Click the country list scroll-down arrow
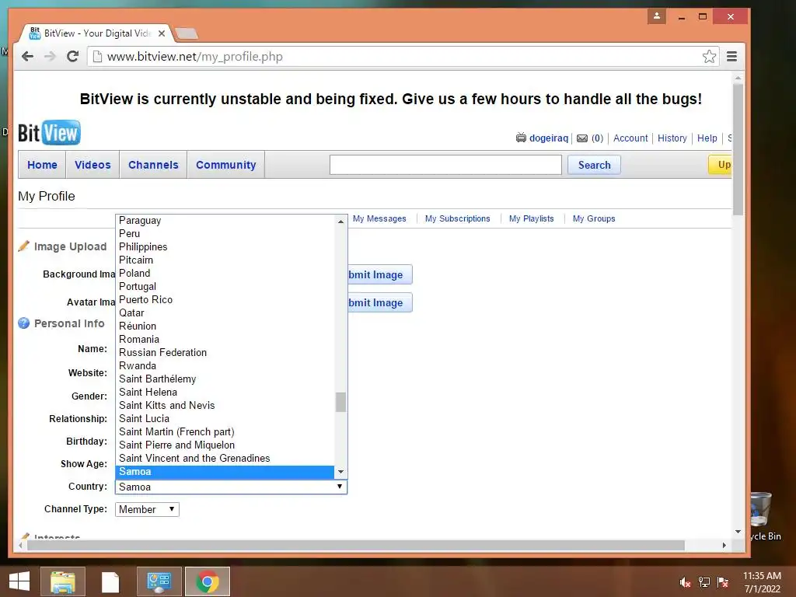 click(x=340, y=472)
